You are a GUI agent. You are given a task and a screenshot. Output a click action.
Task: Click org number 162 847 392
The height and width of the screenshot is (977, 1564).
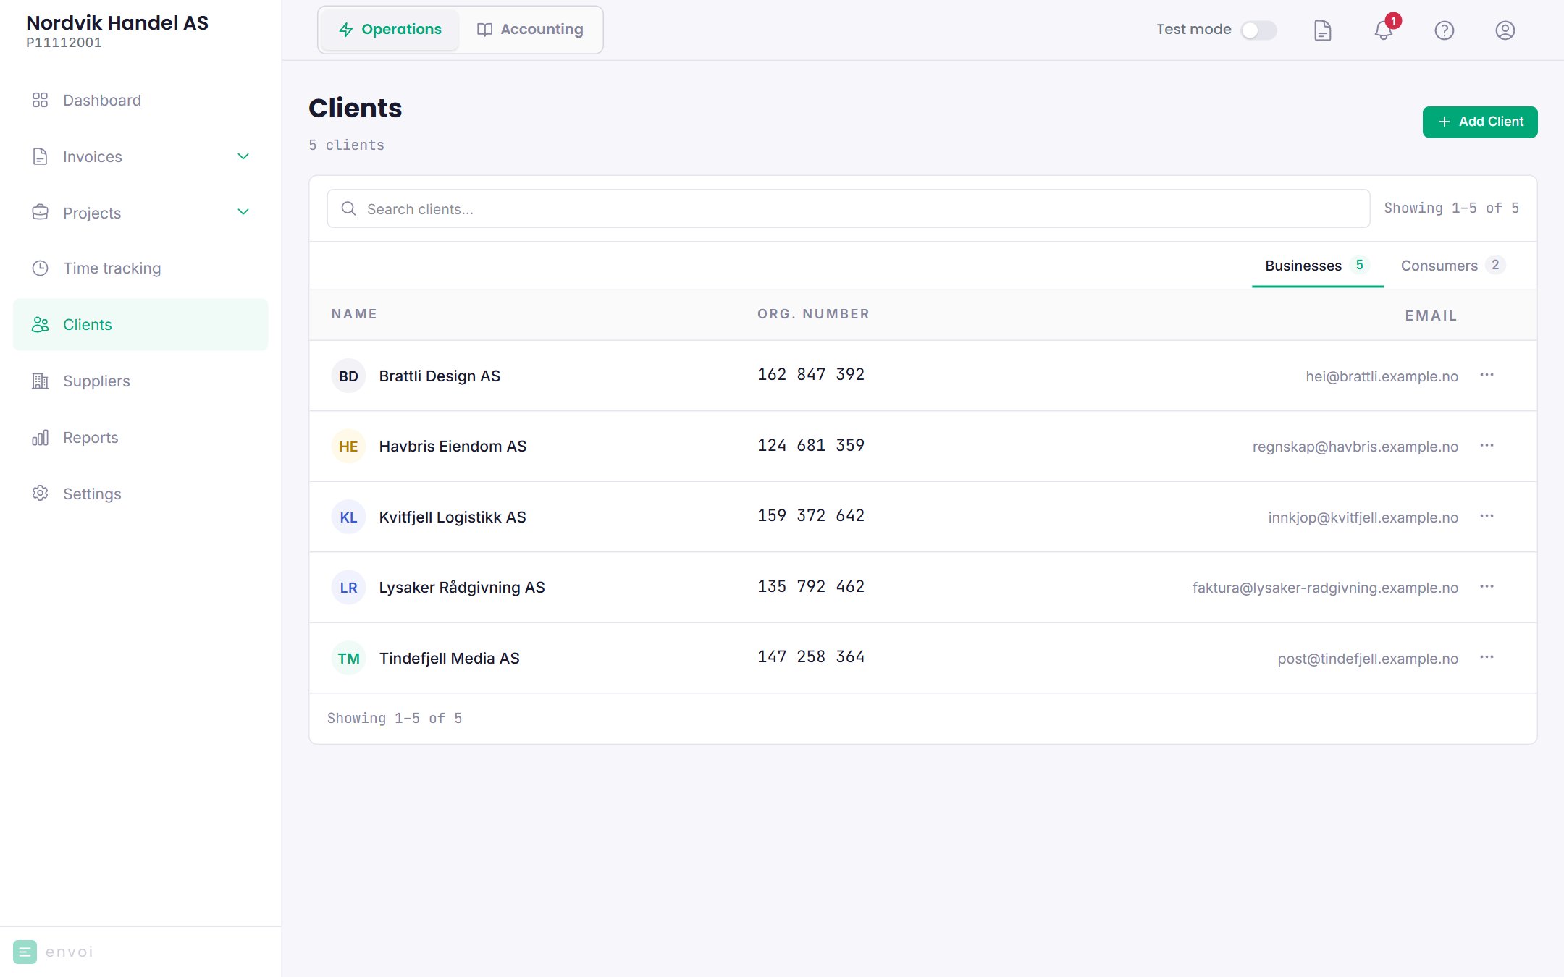[x=811, y=374]
